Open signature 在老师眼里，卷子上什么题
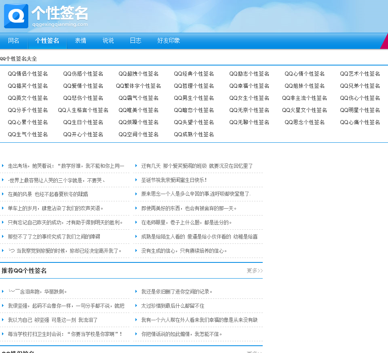 click(x=186, y=222)
